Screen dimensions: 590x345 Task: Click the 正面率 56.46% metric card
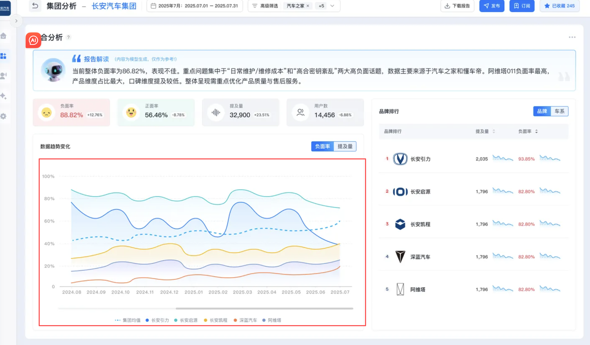tap(156, 112)
